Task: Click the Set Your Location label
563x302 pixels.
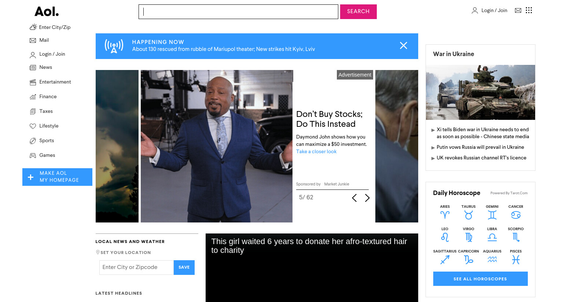Action: [x=126, y=253]
